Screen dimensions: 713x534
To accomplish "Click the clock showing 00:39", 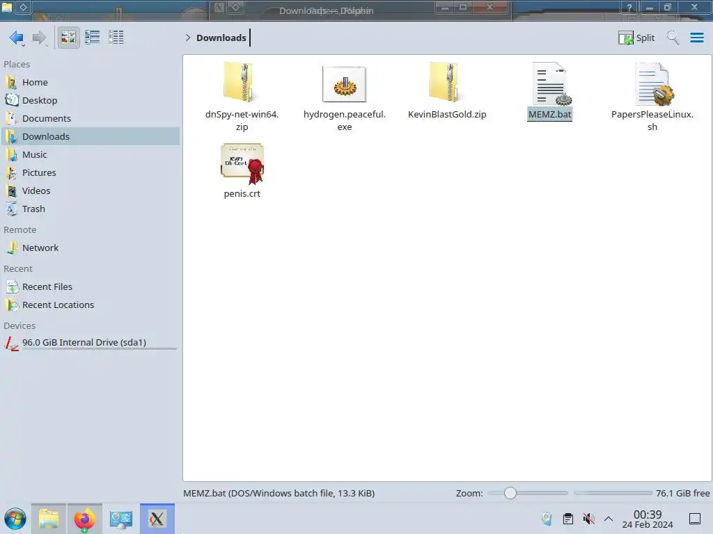I will tap(648, 519).
